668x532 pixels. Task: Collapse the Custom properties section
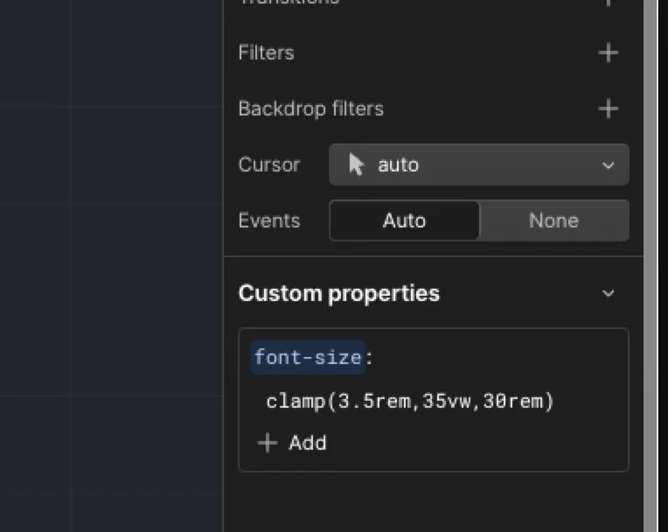click(x=608, y=293)
